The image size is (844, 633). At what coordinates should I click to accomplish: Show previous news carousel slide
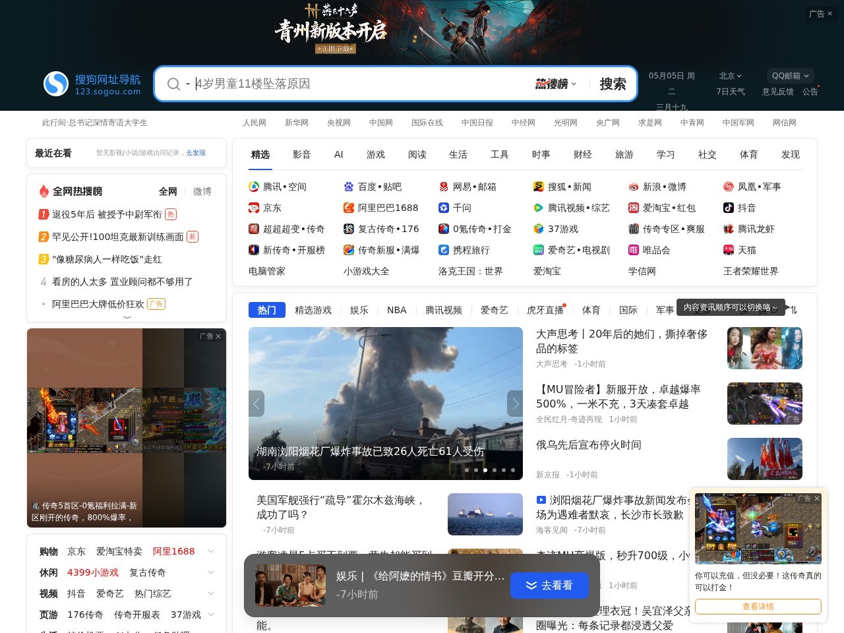[x=256, y=404]
